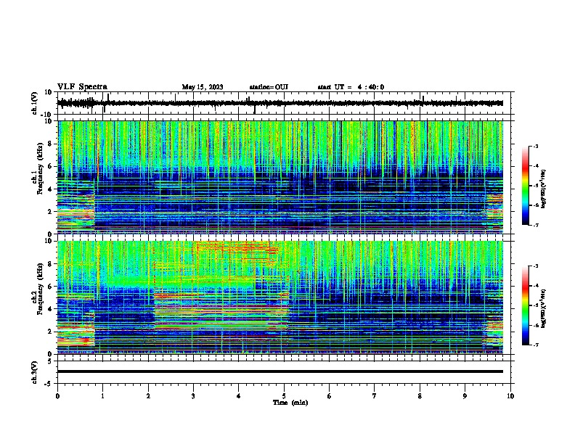The height and width of the screenshot is (444, 575).
Task: Click the "VLF Spectra" title text
Action: (82, 86)
